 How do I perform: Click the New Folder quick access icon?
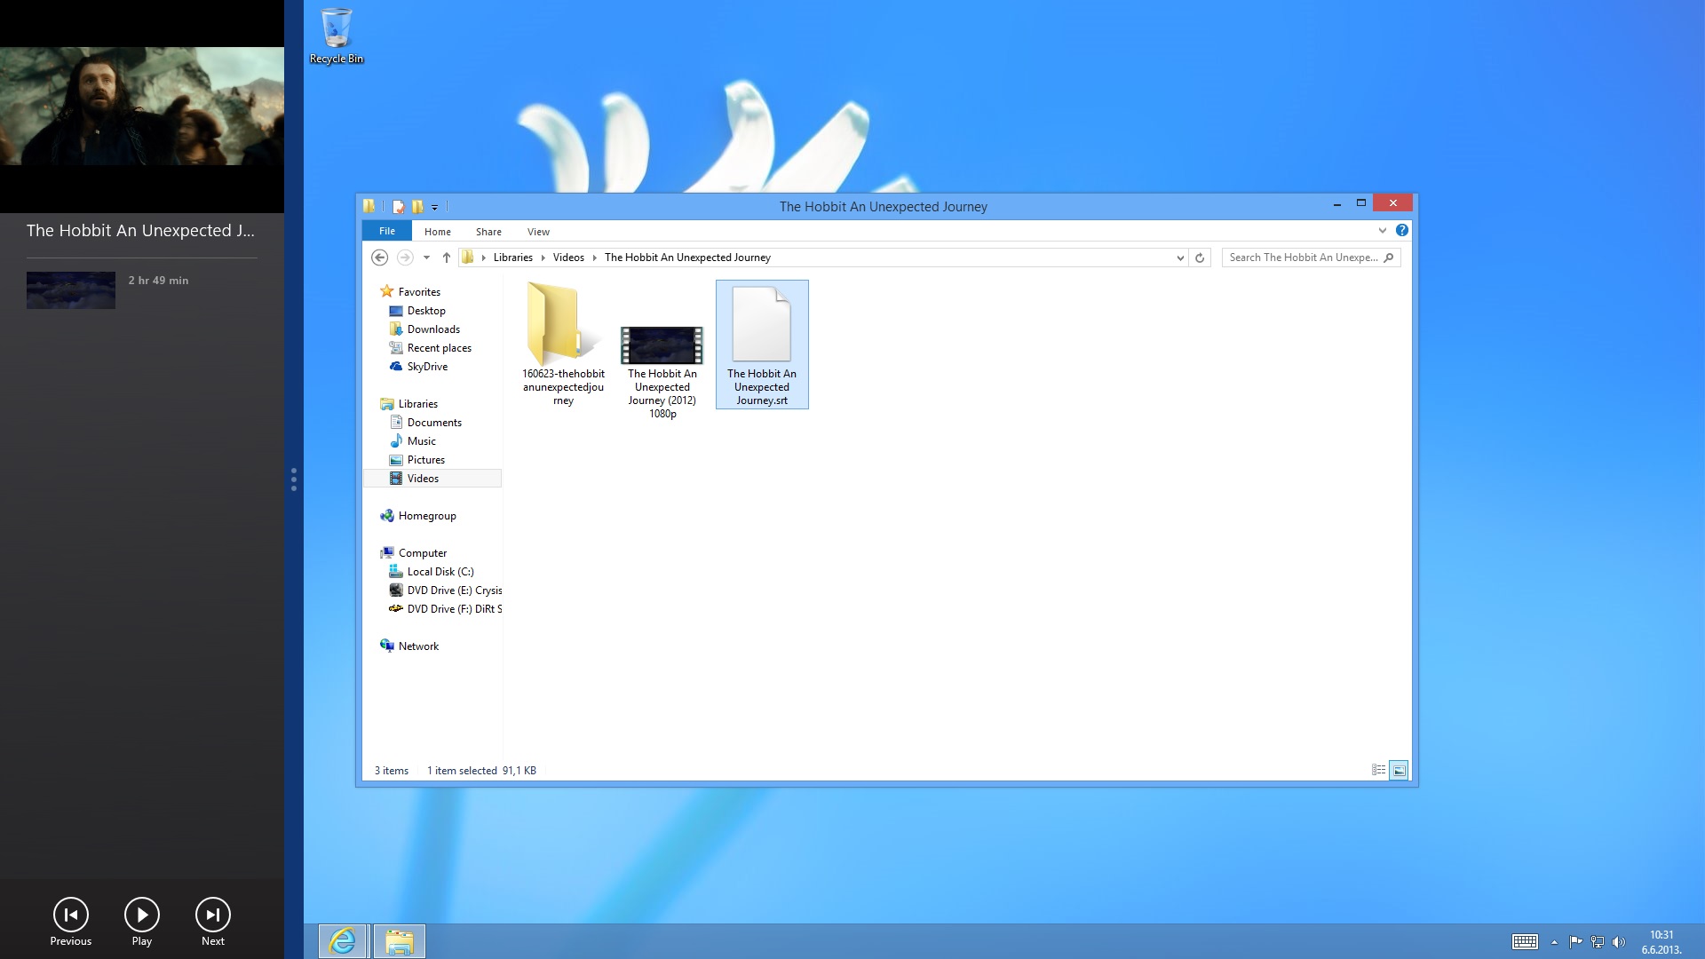coord(417,207)
